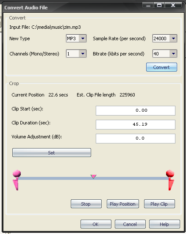Click the Convert button
Viewport: 186px width, 234px height.
[x=161, y=67]
